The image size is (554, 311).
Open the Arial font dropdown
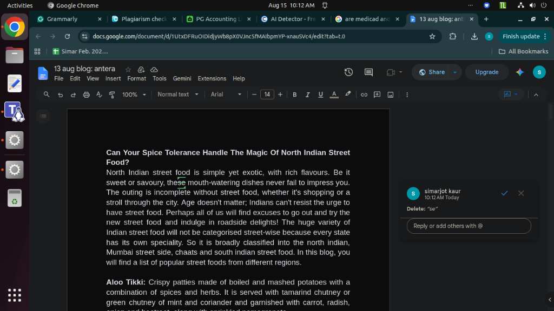click(x=226, y=94)
